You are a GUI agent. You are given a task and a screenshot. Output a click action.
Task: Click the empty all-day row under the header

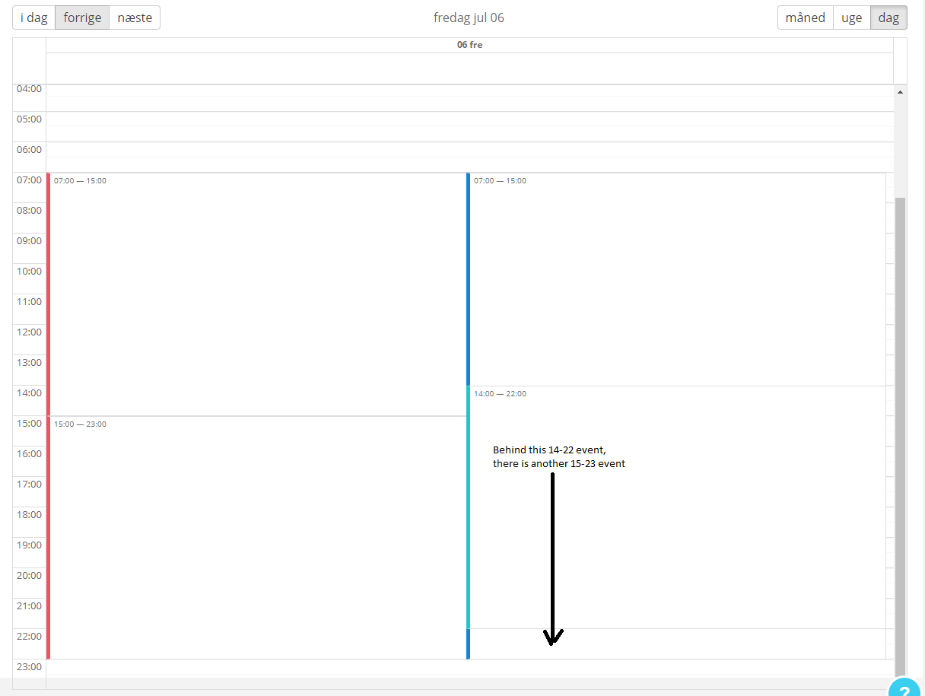469,68
